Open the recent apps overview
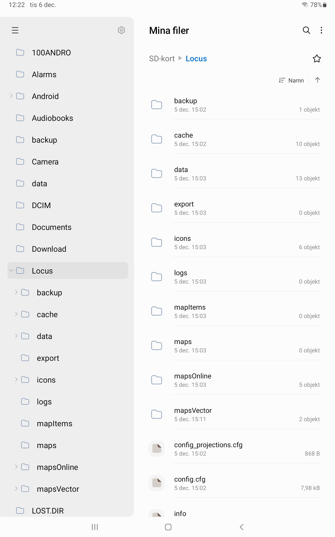 (x=95, y=527)
